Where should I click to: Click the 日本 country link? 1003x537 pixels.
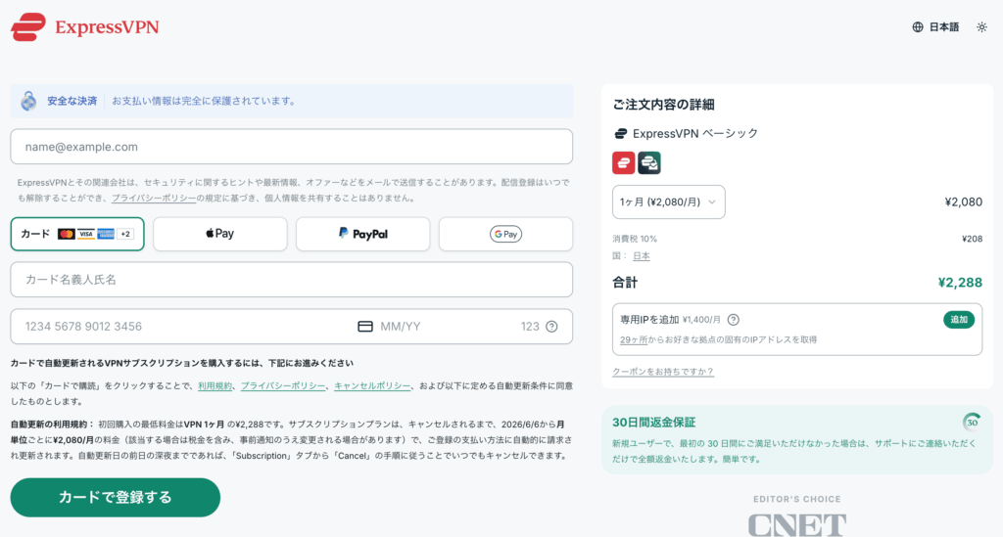[641, 255]
